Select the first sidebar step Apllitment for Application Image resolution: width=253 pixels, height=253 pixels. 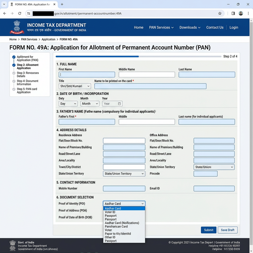point(27,58)
